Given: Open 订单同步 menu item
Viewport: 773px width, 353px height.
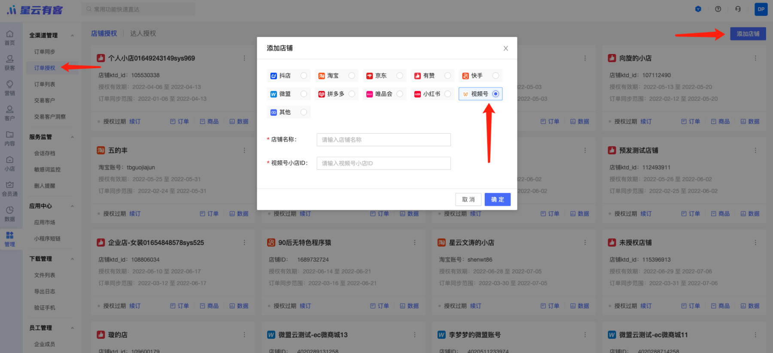Looking at the screenshot, I should (45, 52).
